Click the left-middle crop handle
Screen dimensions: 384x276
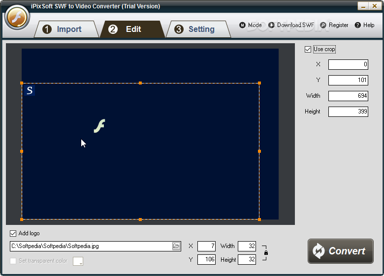coord(22,151)
